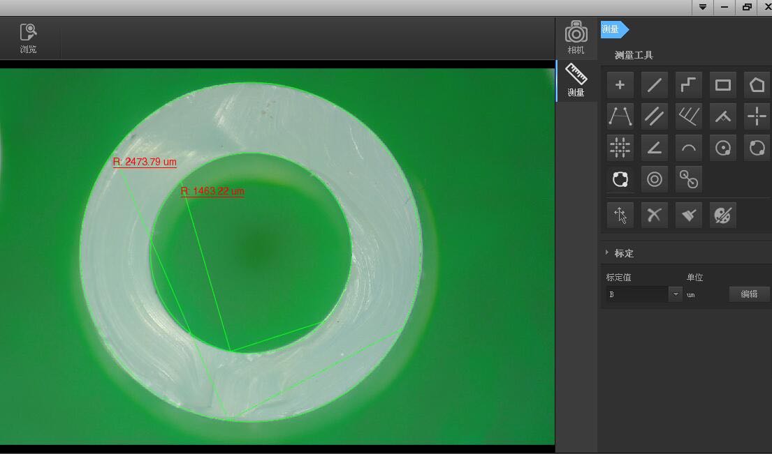Image resolution: width=772 pixels, height=454 pixels.
Task: Select the crosshair tool
Action: (x=757, y=116)
